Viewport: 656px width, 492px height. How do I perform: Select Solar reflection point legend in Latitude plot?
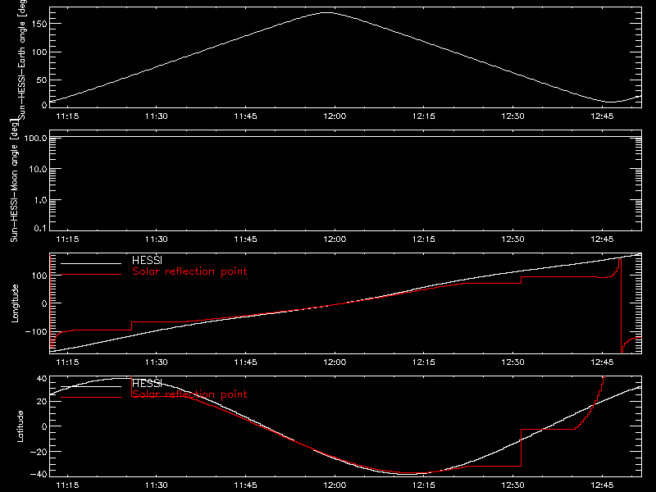[189, 394]
